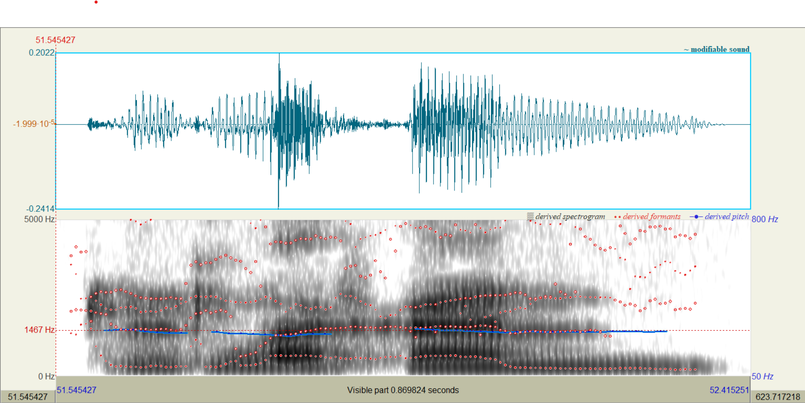Click the 5000 Hz spectrogram ceiling label
805x403 pixels.
pos(39,219)
